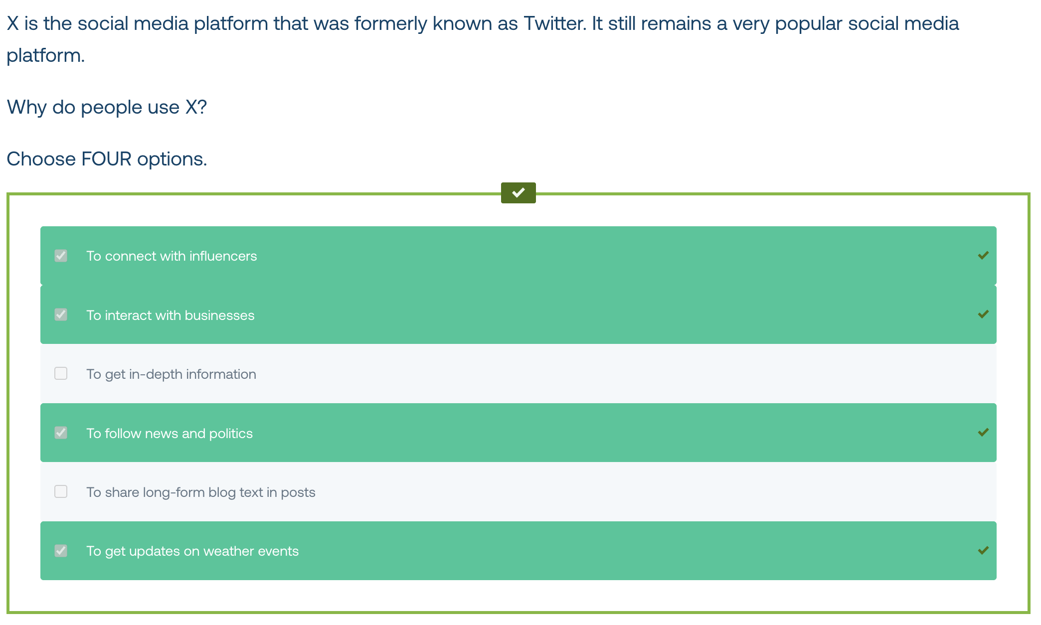Uncheck 'To interact with businesses' checkbox
Image resolution: width=1041 pixels, height=625 pixels.
click(61, 314)
